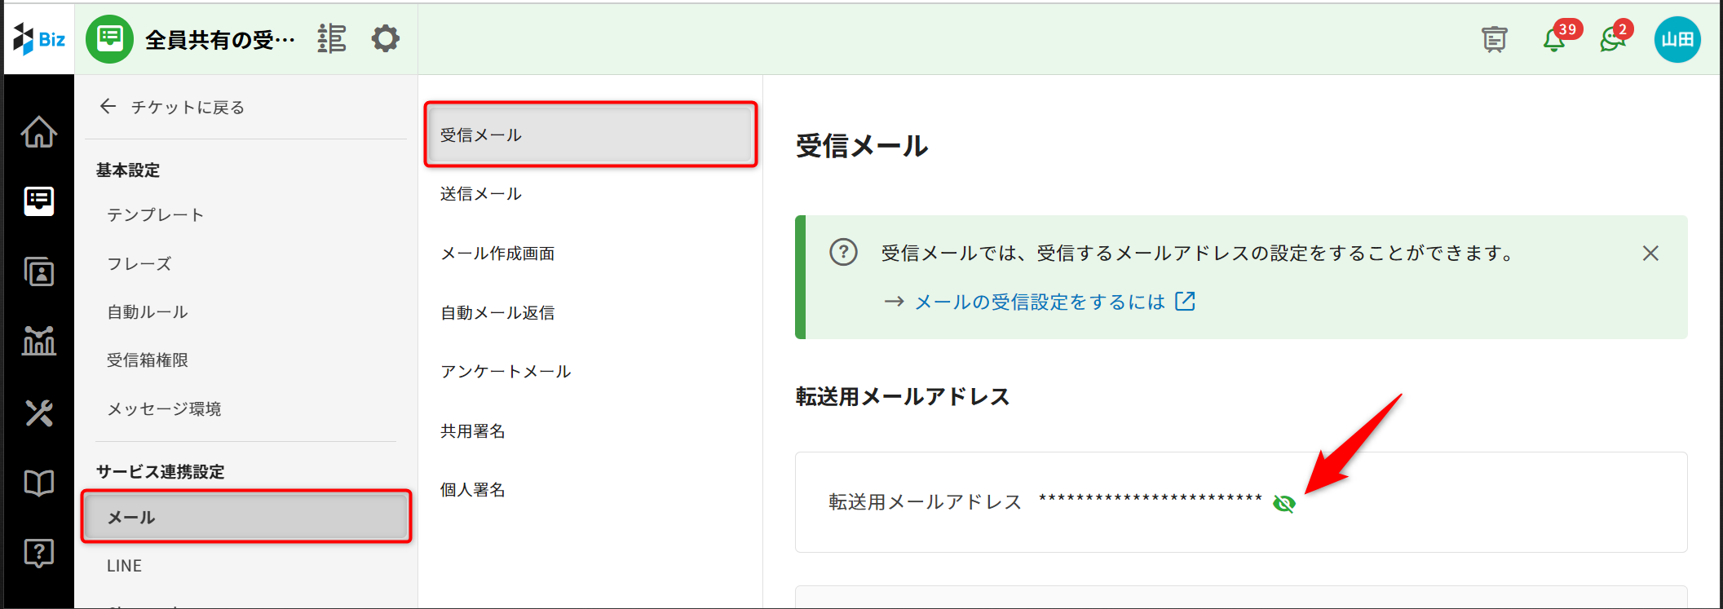Click the presentation board icon in header

pyautogui.click(x=1494, y=39)
